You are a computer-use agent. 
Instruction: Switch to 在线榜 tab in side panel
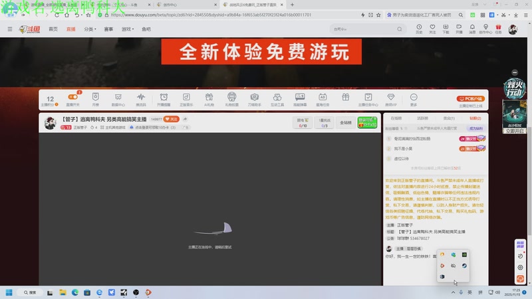click(396, 118)
